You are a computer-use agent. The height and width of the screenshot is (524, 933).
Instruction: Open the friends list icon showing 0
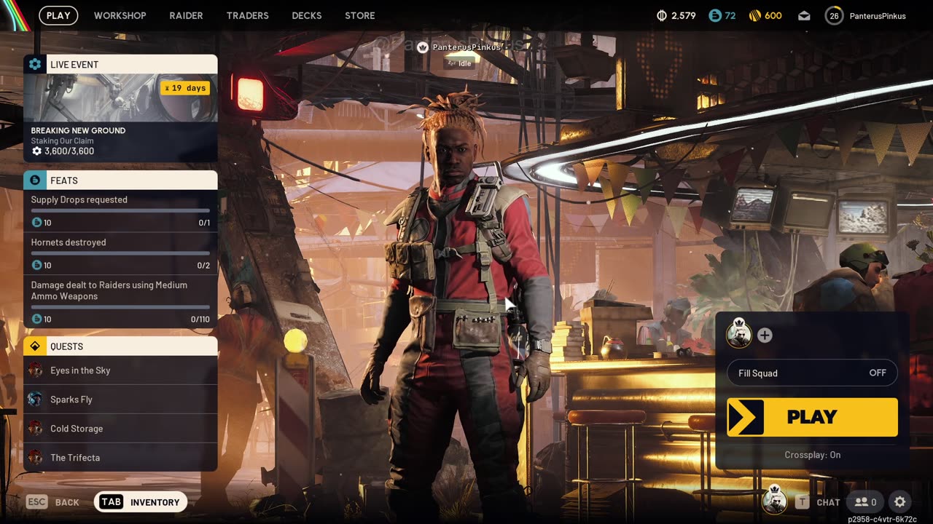tap(865, 502)
